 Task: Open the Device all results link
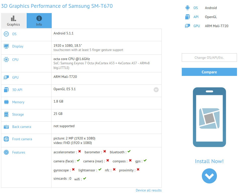click(148, 190)
